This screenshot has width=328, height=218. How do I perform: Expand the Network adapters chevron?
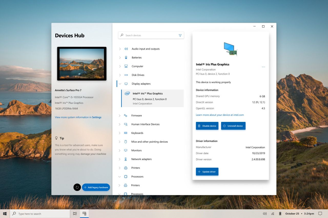pyautogui.click(x=120, y=159)
